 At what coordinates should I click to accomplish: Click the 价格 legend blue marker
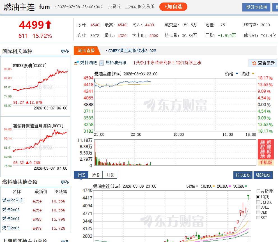click(237, 73)
